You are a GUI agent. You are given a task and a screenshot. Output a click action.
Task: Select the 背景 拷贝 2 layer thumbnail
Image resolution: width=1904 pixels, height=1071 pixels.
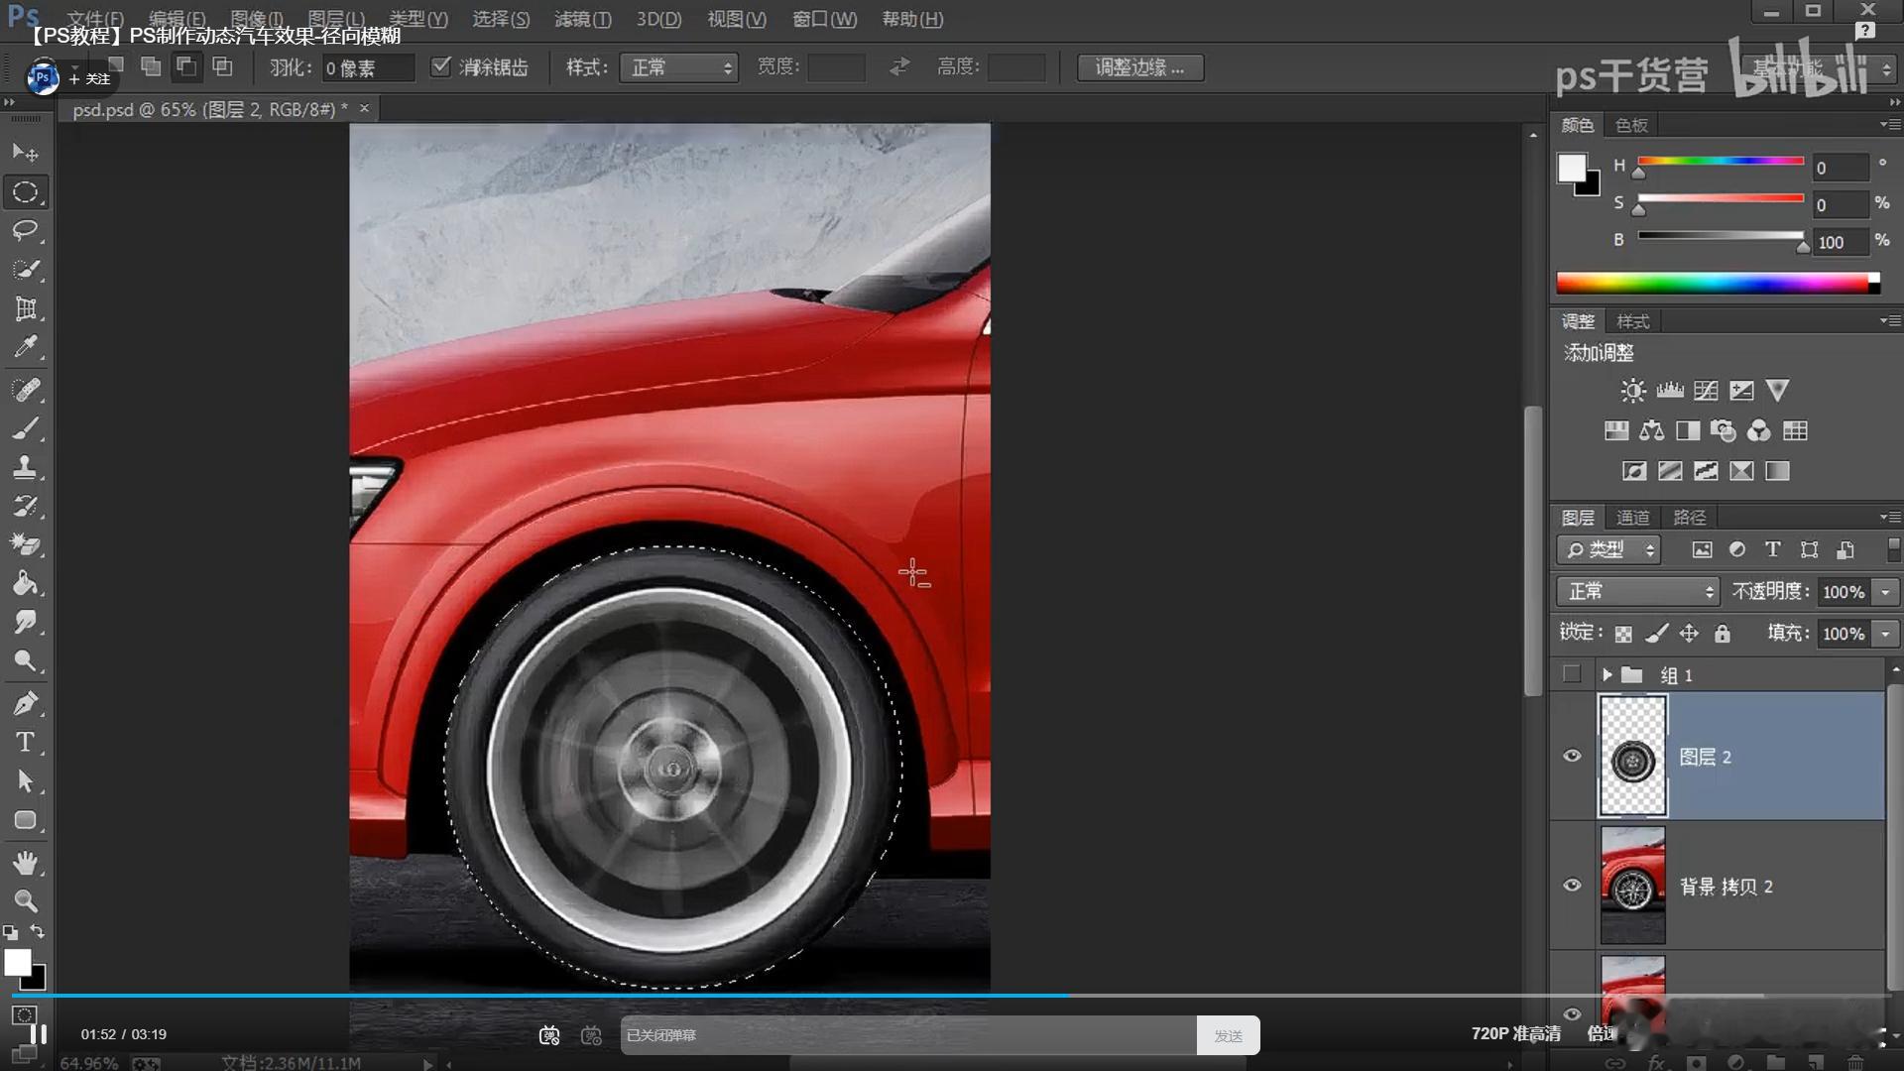[x=1632, y=885]
